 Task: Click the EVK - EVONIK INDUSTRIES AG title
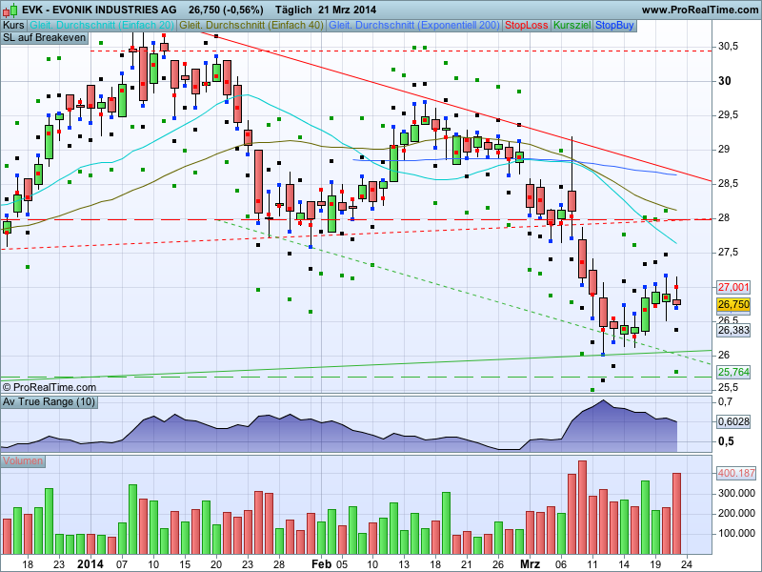coord(100,10)
